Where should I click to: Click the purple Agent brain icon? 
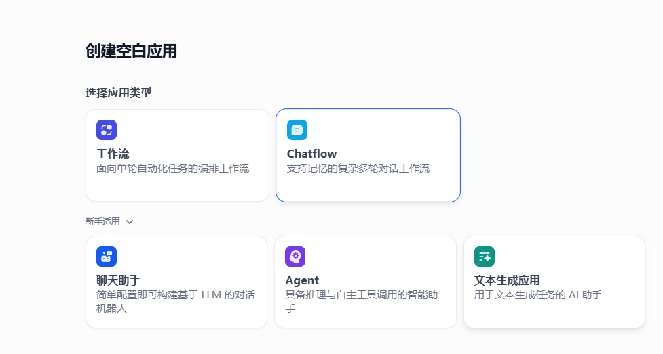coord(295,257)
